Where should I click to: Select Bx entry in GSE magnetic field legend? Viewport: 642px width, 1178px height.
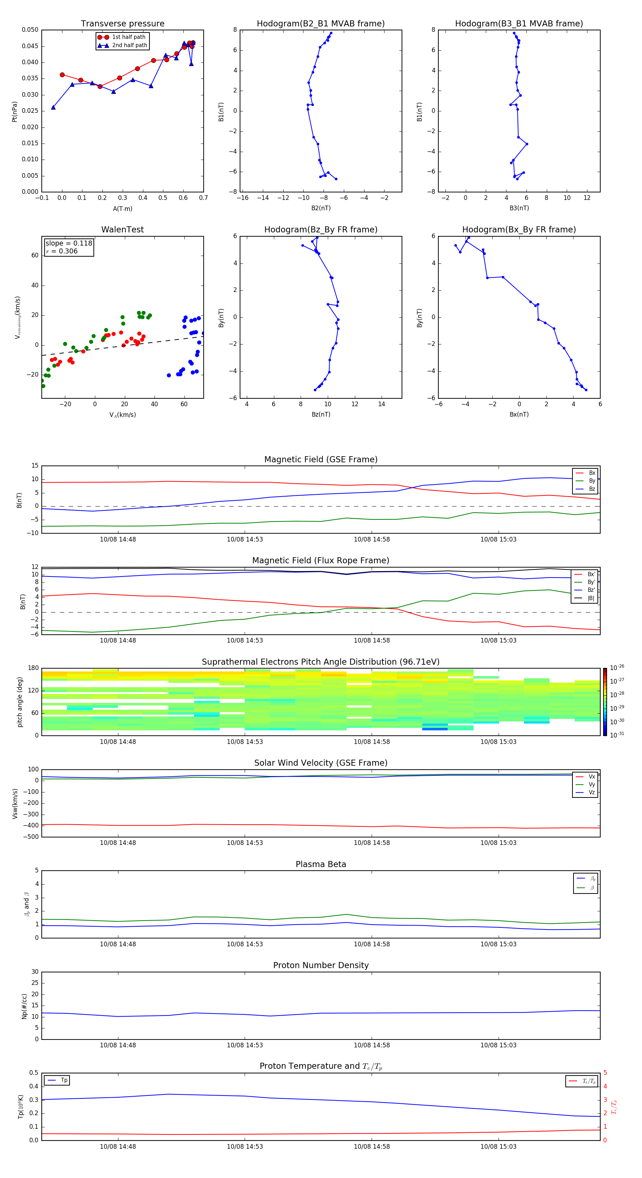coord(585,473)
